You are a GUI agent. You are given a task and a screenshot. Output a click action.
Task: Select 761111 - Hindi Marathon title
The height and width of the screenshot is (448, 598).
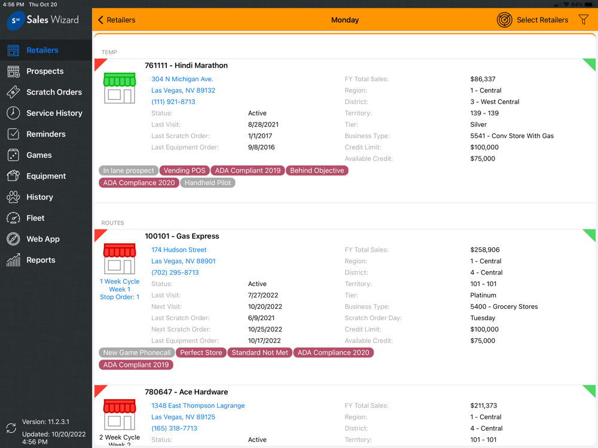[x=186, y=66]
